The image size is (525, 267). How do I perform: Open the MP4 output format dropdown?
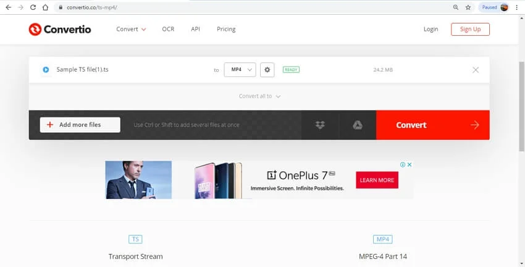click(x=239, y=70)
